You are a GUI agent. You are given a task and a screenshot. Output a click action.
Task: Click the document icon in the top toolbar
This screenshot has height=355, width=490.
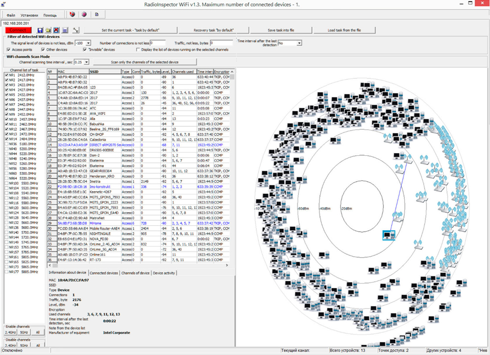(97, 15)
